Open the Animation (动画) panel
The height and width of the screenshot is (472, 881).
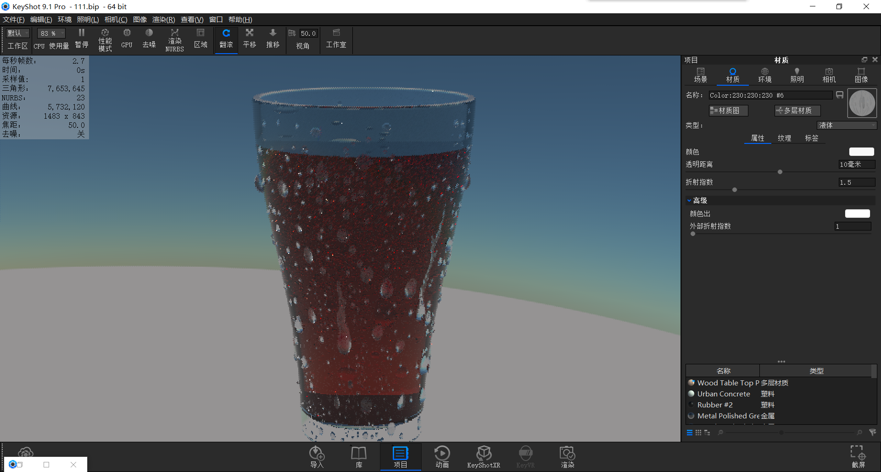click(x=442, y=456)
